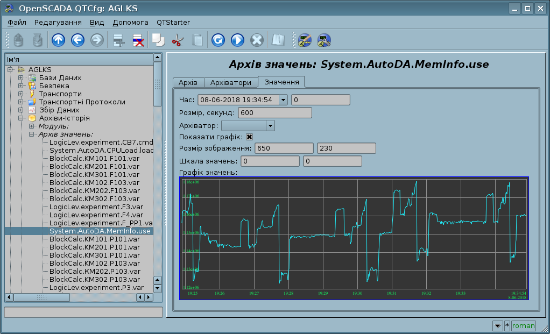Click the refresh page toolbar icon

pyautogui.click(x=218, y=40)
